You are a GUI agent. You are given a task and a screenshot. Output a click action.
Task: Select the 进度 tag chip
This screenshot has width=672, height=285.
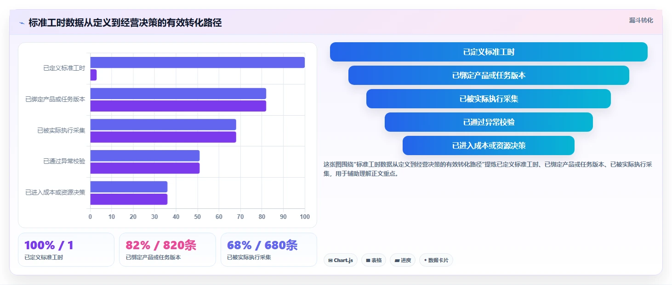[403, 260]
